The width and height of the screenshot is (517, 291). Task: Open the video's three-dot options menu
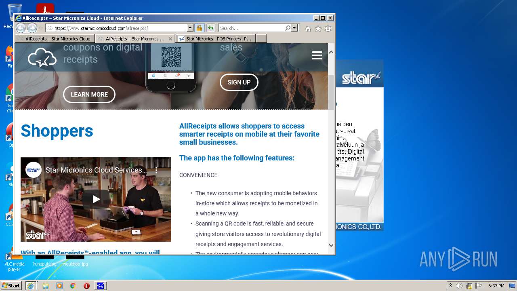pos(156,170)
